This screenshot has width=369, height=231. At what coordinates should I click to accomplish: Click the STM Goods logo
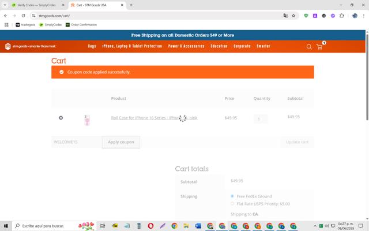coord(31,46)
